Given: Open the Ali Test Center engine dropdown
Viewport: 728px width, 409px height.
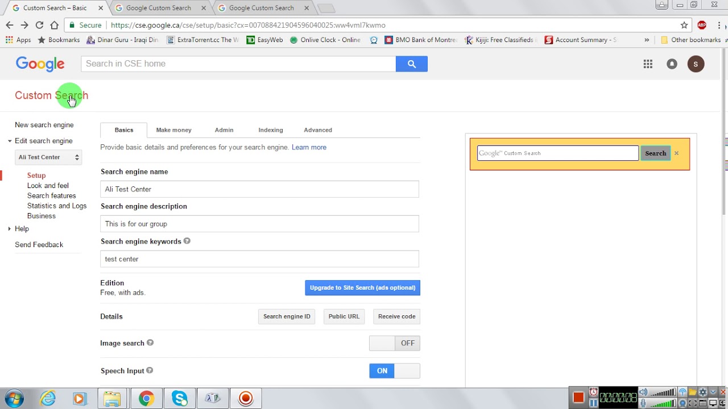Looking at the screenshot, I should [48, 157].
